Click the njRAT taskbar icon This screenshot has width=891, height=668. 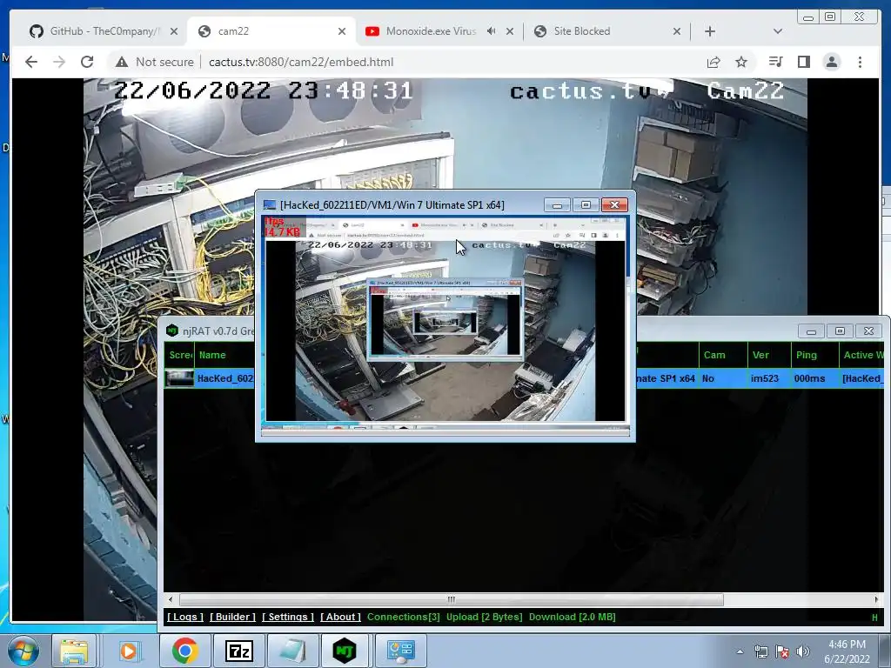coord(345,651)
